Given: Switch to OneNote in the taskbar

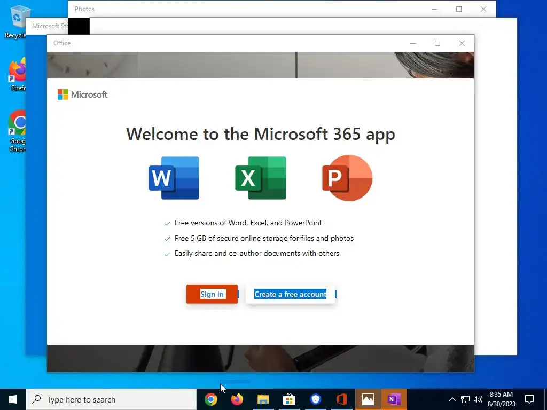Looking at the screenshot, I should [x=394, y=399].
